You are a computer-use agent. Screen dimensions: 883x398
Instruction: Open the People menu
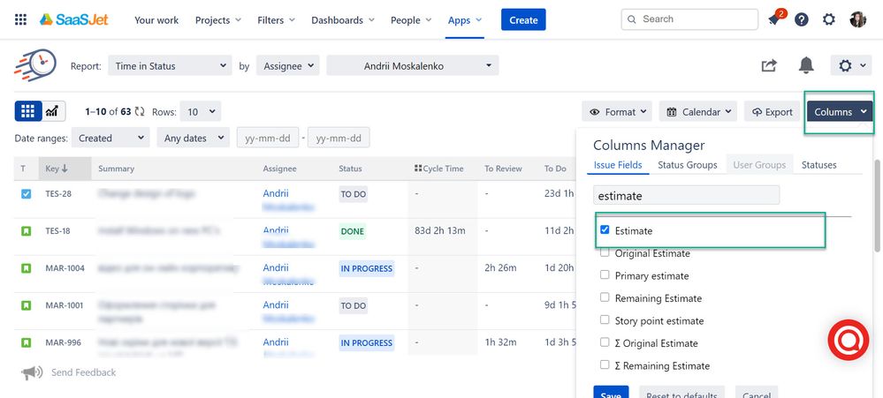pyautogui.click(x=411, y=20)
